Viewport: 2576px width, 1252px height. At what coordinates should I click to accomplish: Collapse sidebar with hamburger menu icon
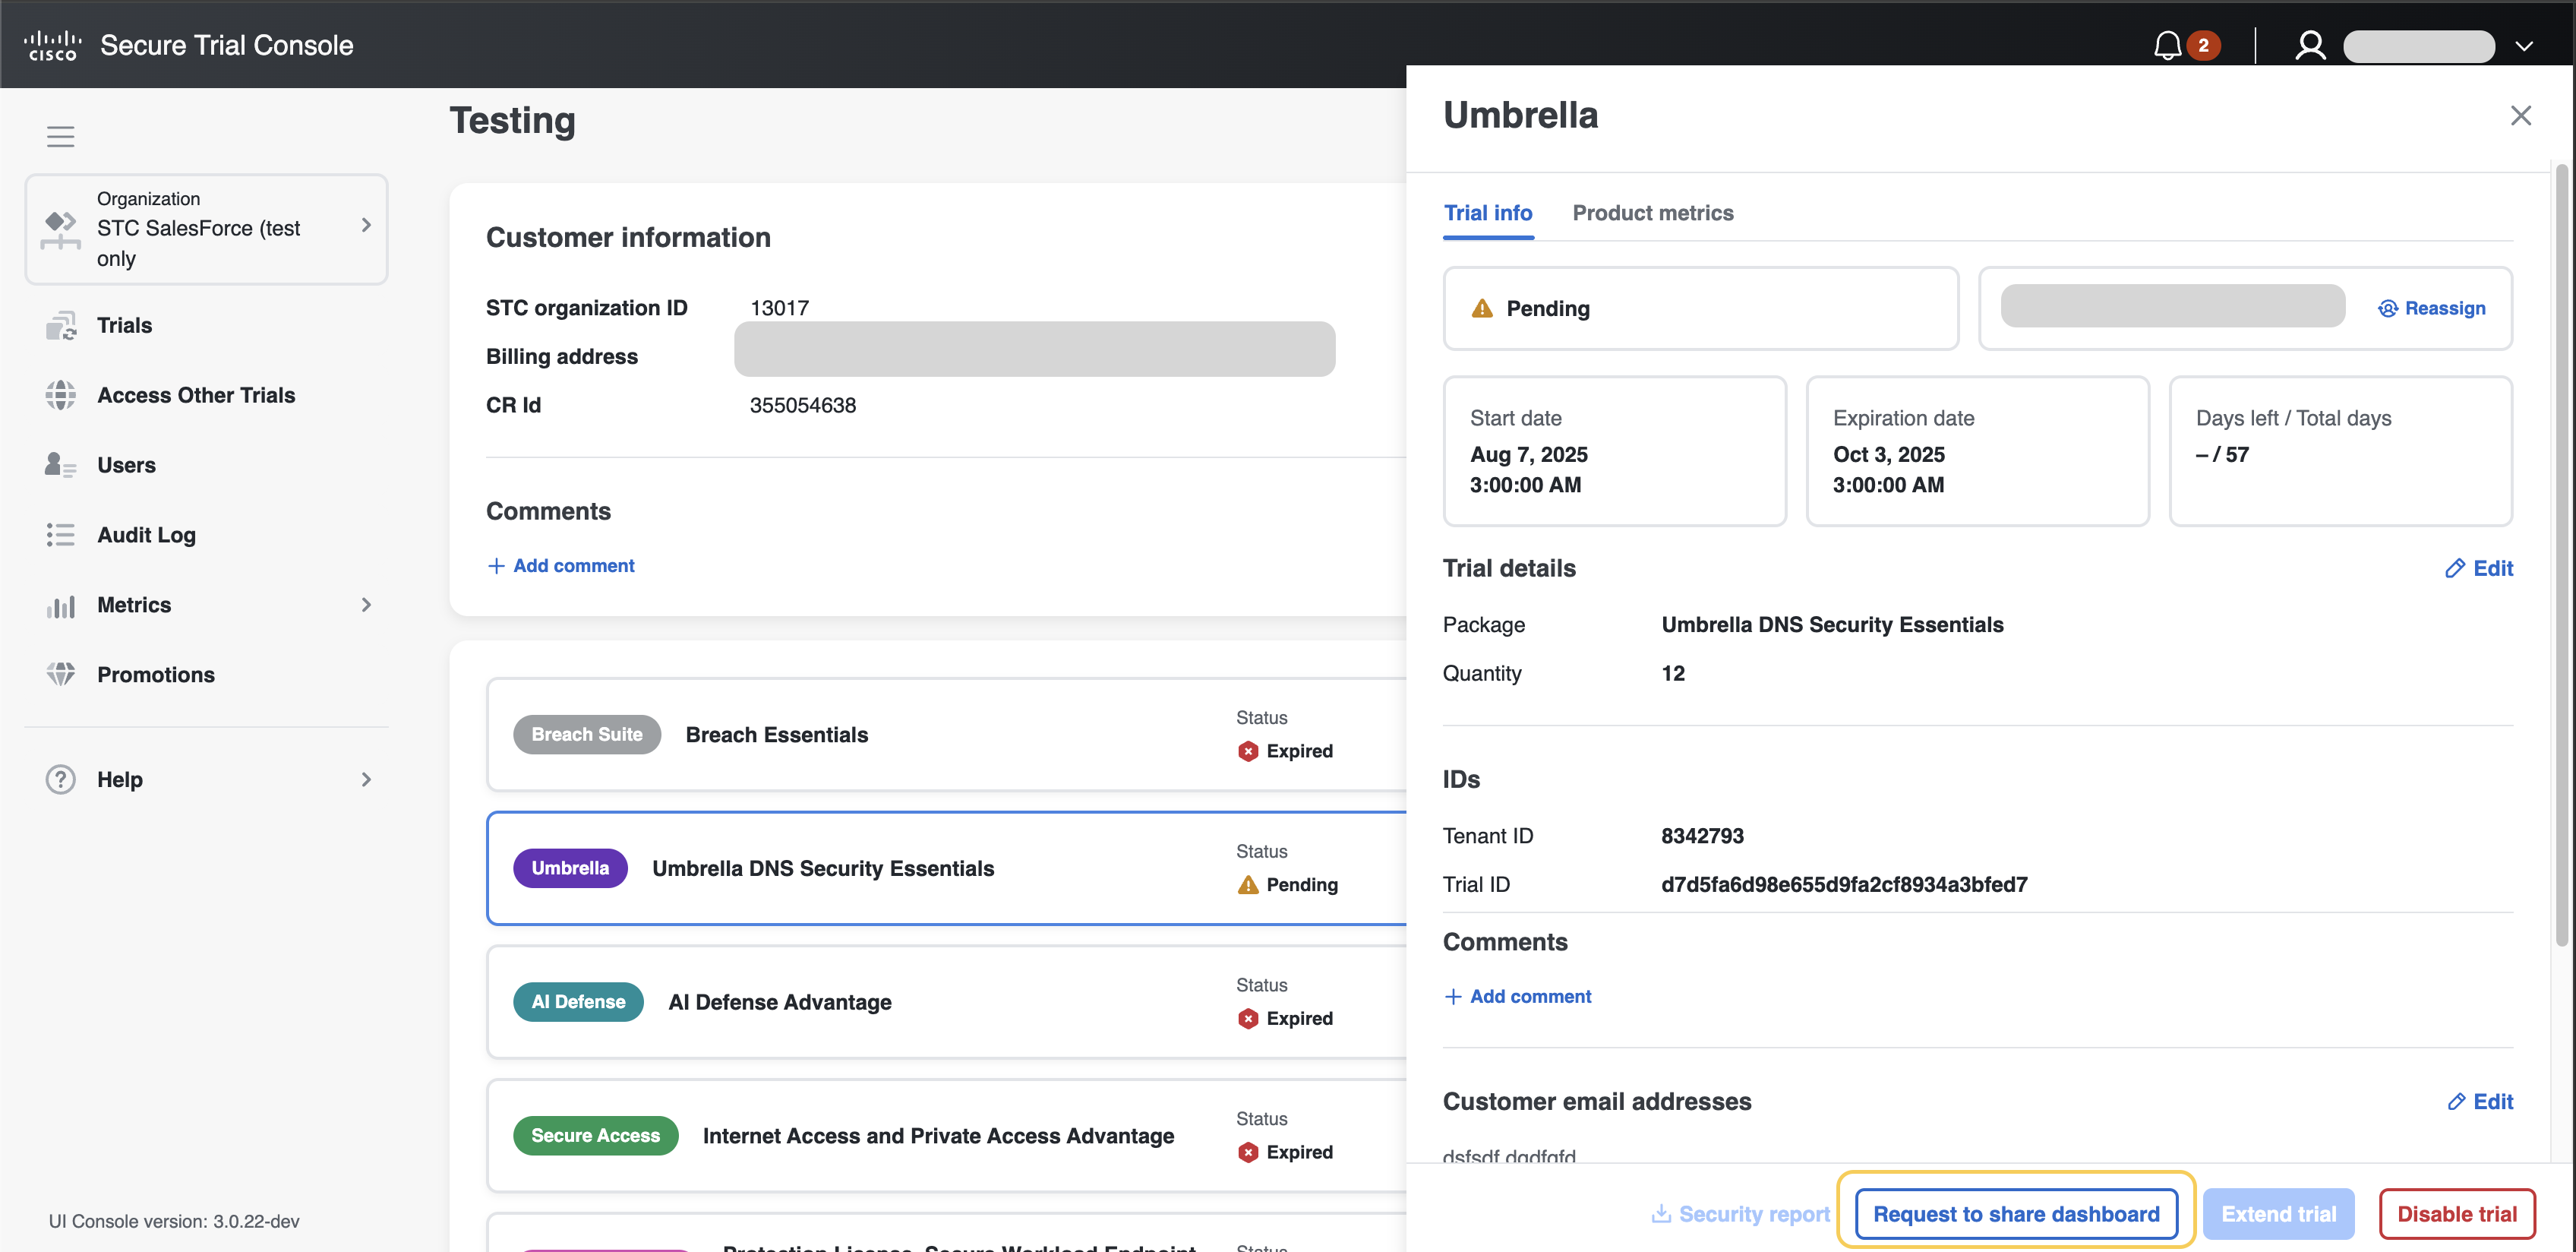(x=60, y=136)
